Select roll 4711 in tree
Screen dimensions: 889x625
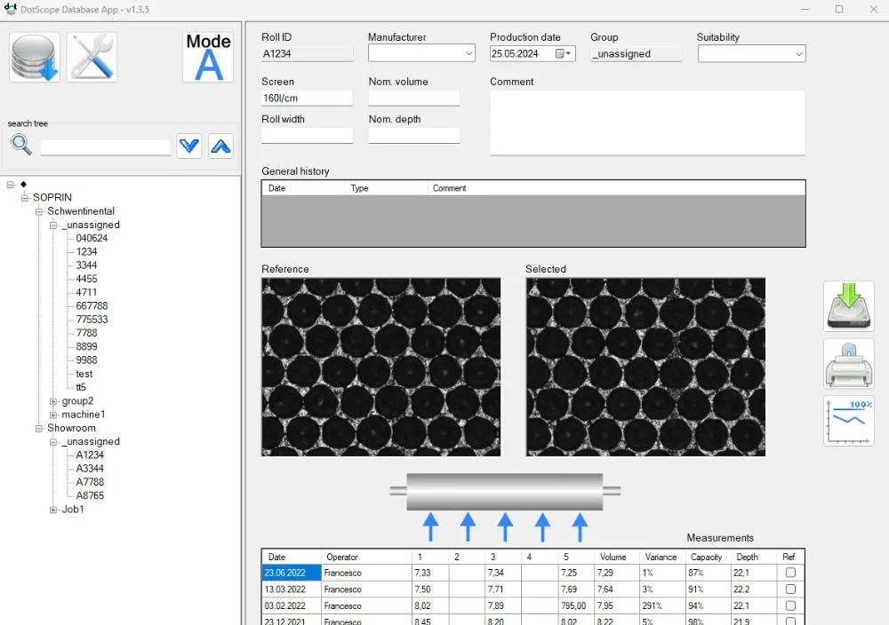[86, 292]
